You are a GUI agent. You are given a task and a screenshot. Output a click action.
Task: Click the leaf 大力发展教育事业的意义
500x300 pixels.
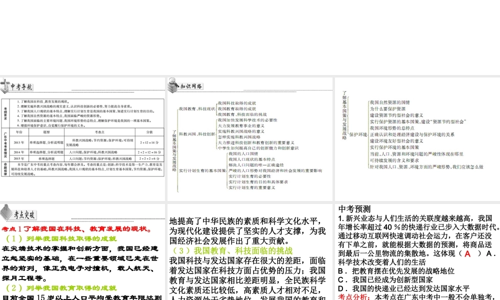pos(241,126)
